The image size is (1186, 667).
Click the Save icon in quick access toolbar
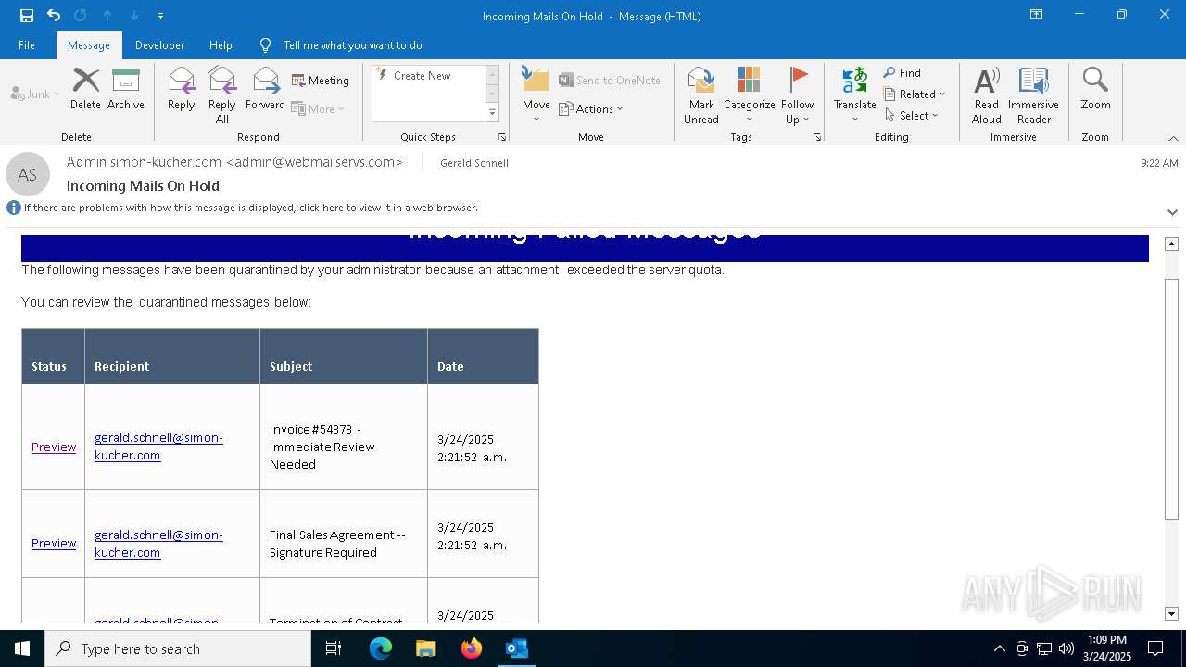tap(26, 16)
